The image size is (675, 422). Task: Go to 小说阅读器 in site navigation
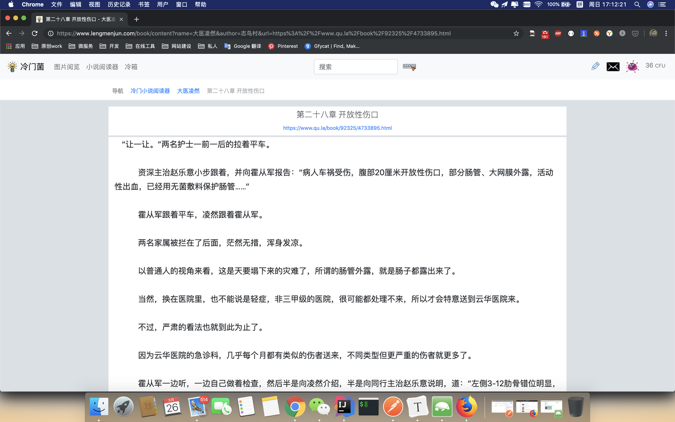tap(102, 67)
